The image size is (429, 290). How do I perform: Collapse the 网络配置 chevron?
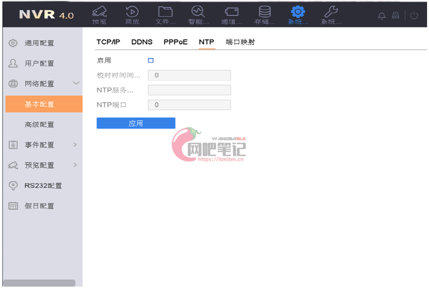[x=76, y=83]
